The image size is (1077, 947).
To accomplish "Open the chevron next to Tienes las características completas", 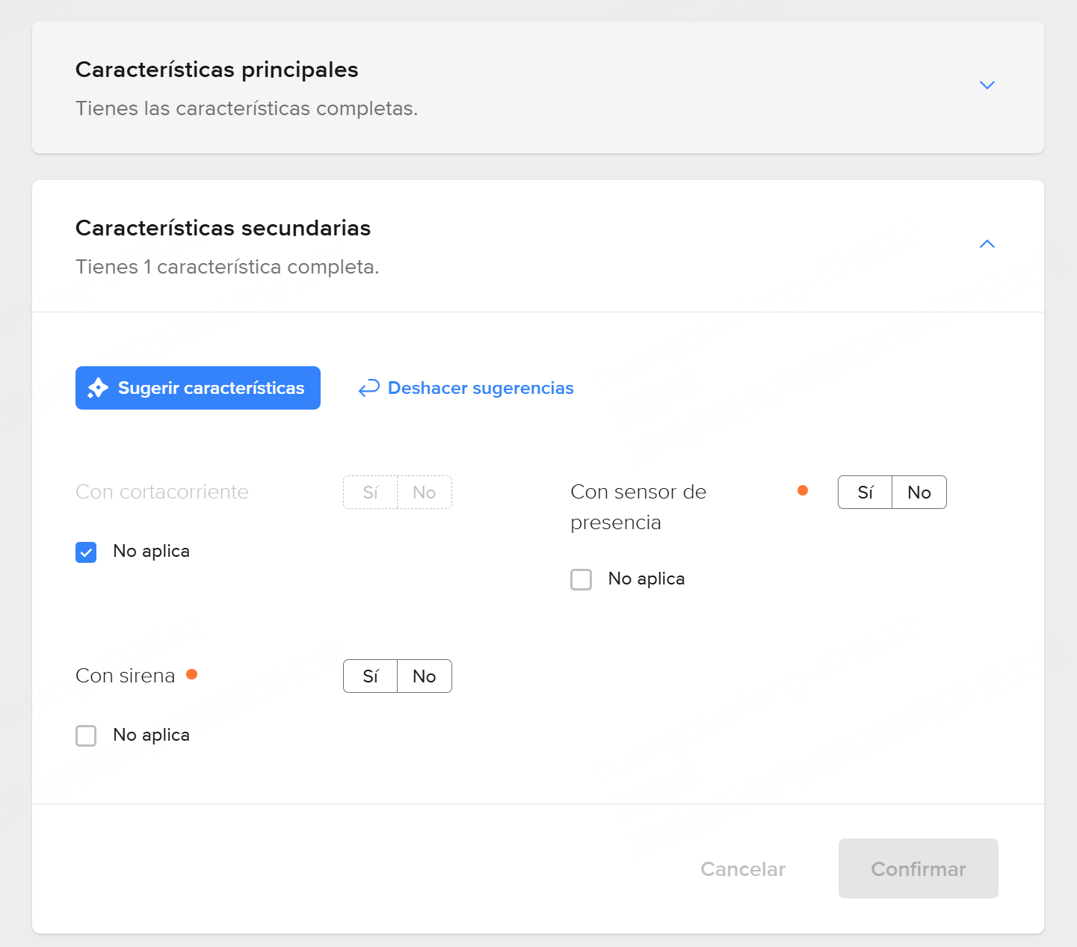I will pyautogui.click(x=987, y=85).
